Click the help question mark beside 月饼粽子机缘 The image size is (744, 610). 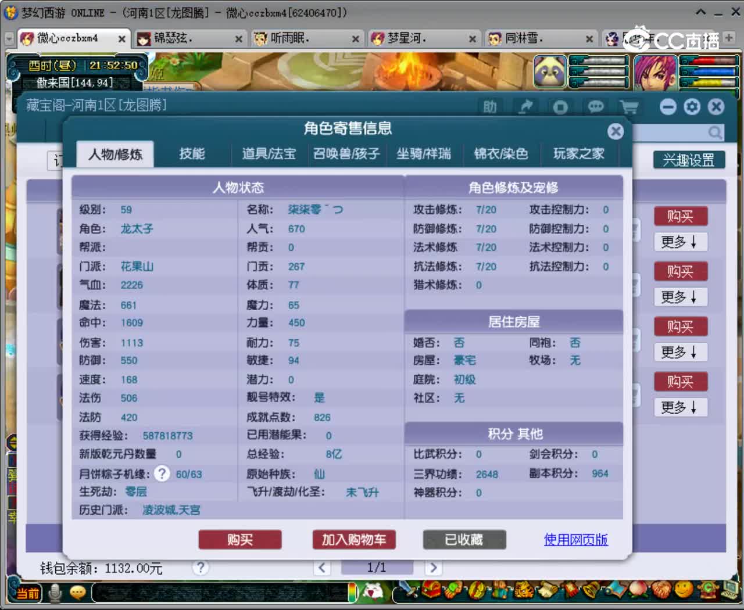pyautogui.click(x=162, y=473)
